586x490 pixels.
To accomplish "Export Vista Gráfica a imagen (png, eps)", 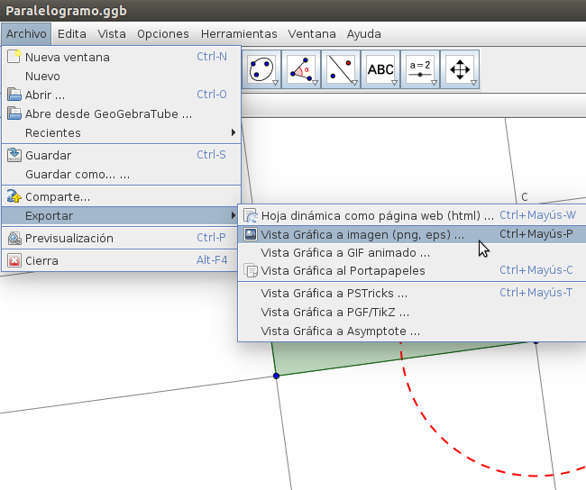I will point(413,234).
